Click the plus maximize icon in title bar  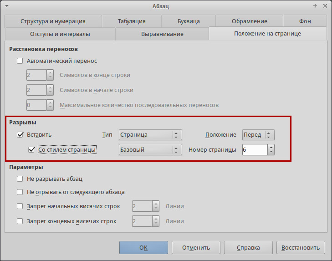tap(315, 6)
